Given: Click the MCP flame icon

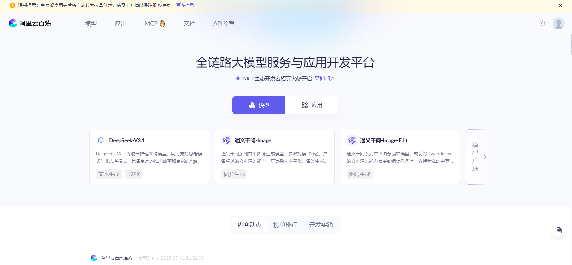Looking at the screenshot, I should pyautogui.click(x=162, y=23).
